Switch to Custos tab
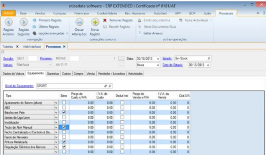The width and height of the screenshot is (266, 155). coord(66,74)
